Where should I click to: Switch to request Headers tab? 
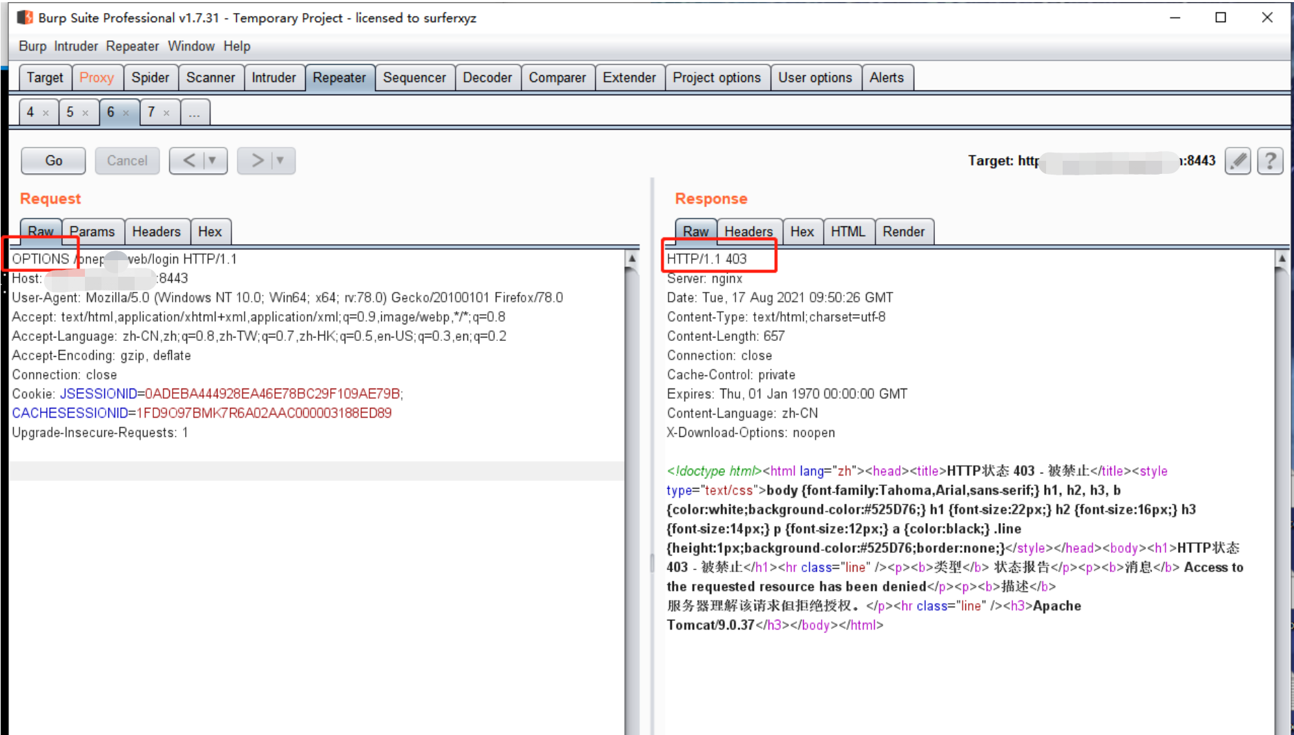(156, 231)
